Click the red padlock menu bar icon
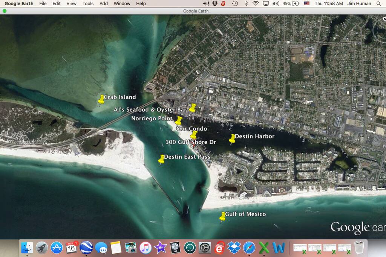 [223, 3]
